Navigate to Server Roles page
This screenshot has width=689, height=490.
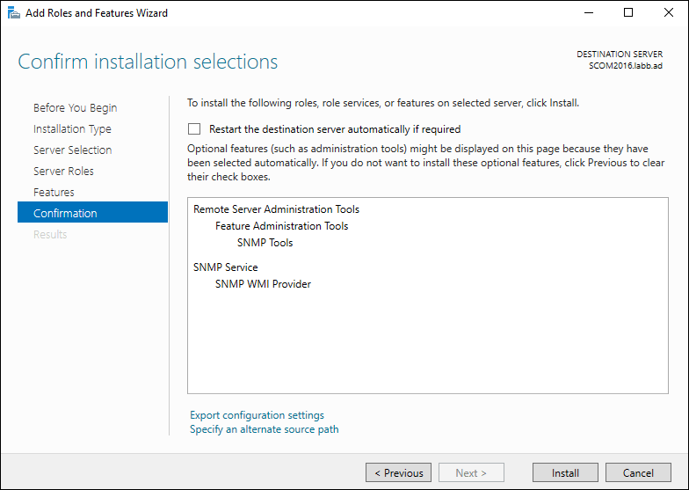(63, 172)
